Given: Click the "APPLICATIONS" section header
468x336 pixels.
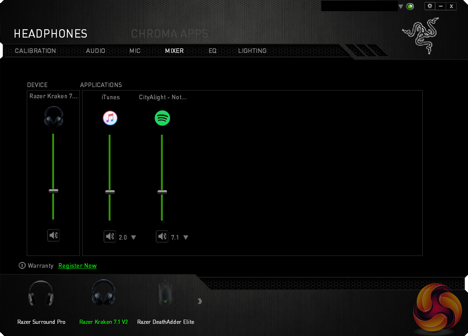Looking at the screenshot, I should click(101, 85).
